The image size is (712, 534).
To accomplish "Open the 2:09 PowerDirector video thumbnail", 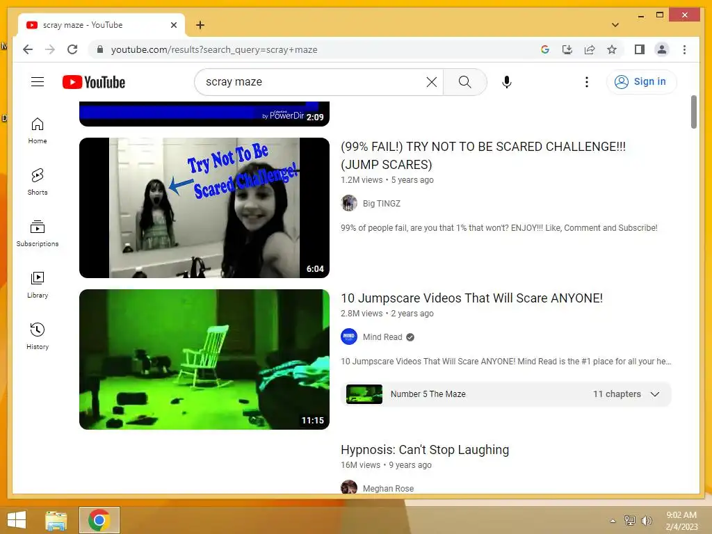I will coord(204,113).
